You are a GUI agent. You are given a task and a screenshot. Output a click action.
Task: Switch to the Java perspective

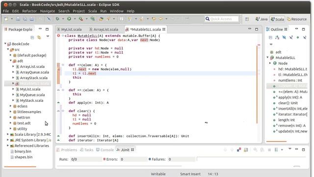click(262, 19)
